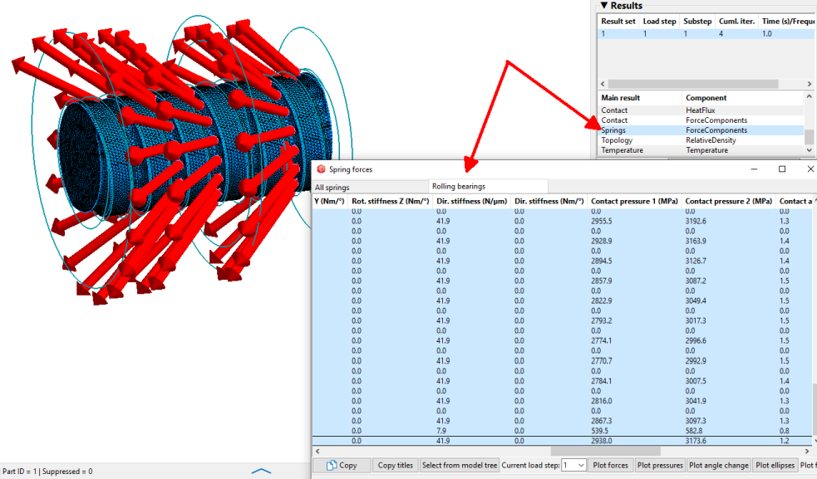This screenshot has width=817, height=479.
Task: Click the Plot pressures button
Action: [660, 466]
